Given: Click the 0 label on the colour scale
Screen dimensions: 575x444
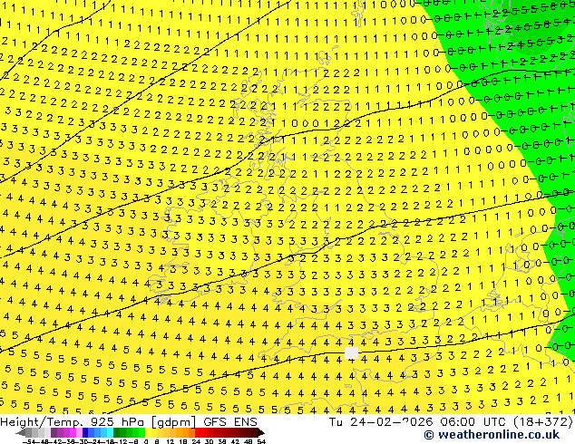Looking at the screenshot, I should point(146,442).
